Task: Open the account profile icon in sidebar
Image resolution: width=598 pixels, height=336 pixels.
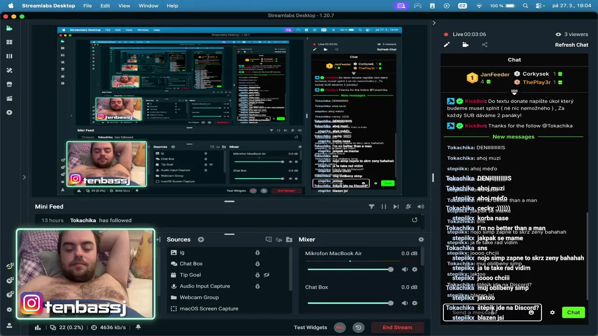Action: (9, 325)
